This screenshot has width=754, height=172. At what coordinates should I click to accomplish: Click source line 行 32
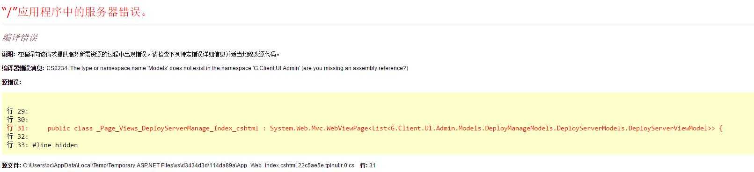pos(17,136)
